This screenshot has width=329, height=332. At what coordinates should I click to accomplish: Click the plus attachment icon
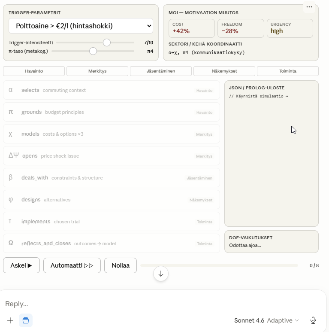(10, 320)
